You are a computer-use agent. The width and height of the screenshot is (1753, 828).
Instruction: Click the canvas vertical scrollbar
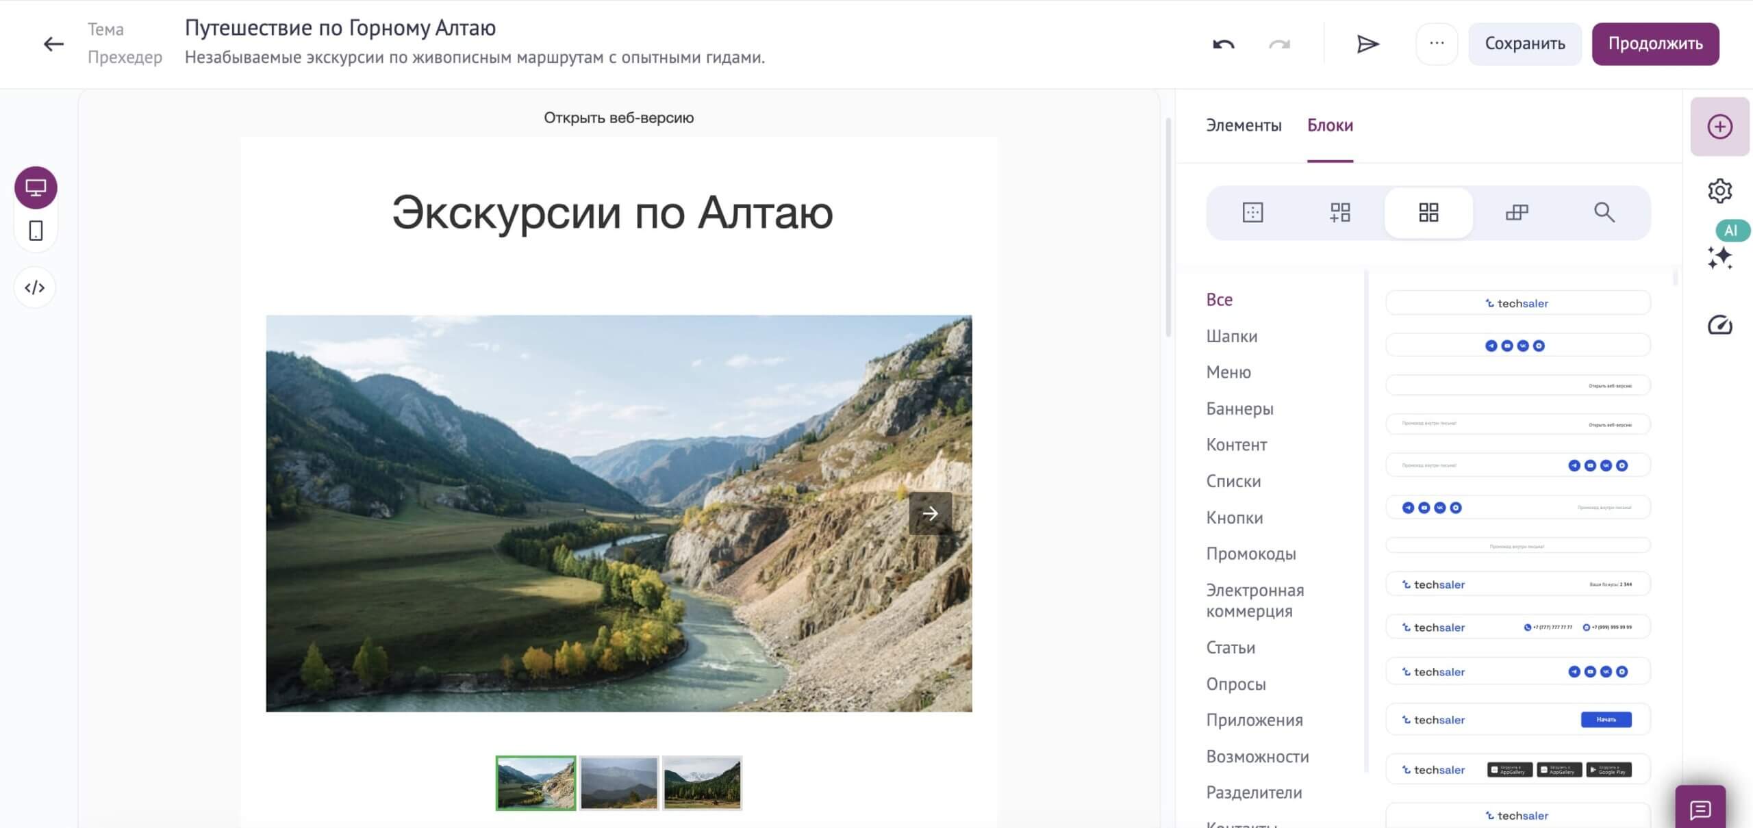[1168, 227]
